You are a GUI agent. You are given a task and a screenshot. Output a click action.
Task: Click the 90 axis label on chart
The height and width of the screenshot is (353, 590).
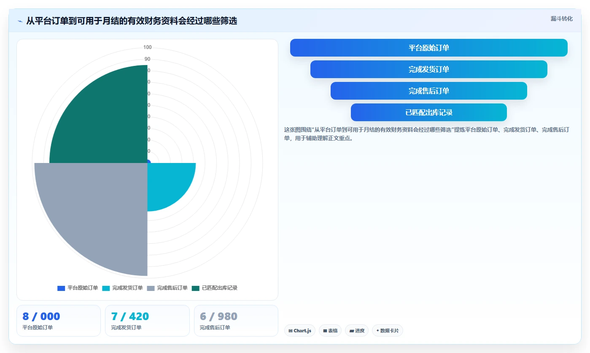(x=147, y=59)
